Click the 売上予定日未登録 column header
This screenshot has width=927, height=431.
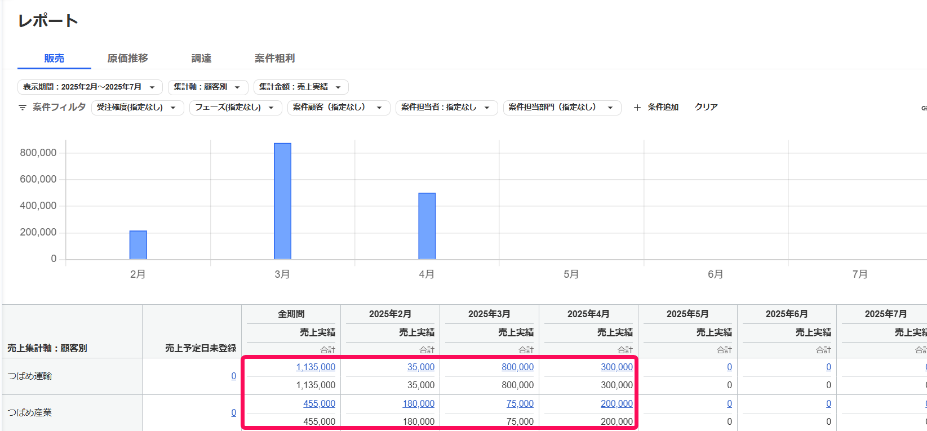point(201,348)
